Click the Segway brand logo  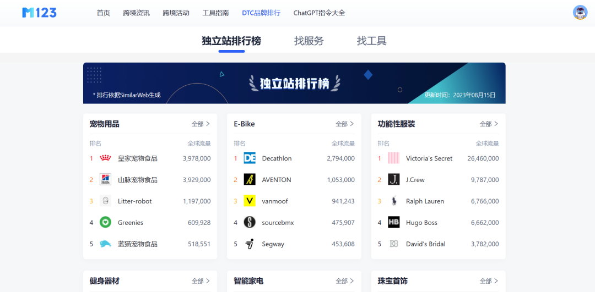pos(250,244)
